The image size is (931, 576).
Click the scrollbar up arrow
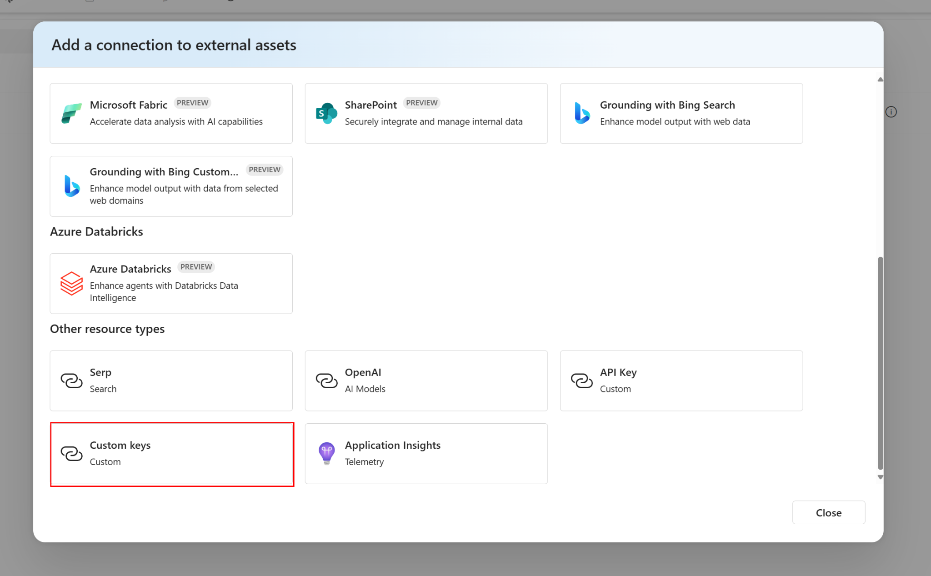[x=880, y=79]
